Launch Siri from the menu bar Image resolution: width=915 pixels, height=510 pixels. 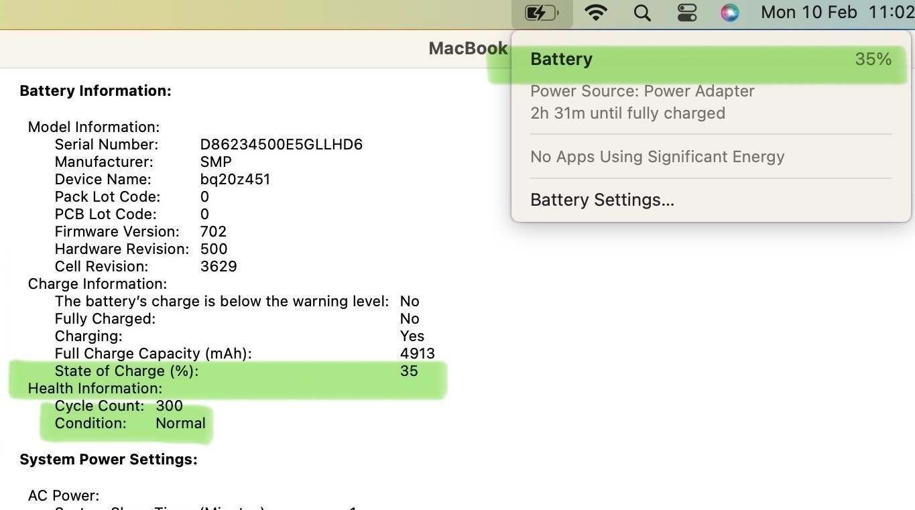coord(730,13)
